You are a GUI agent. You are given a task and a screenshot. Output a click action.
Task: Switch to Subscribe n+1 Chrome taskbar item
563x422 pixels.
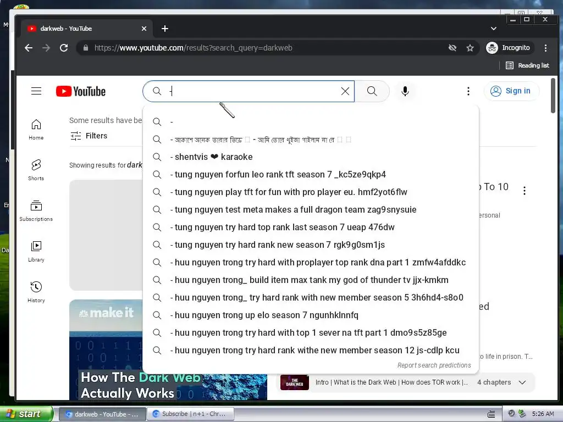point(191,414)
